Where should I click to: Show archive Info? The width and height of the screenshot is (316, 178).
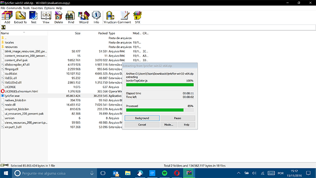point(96,17)
